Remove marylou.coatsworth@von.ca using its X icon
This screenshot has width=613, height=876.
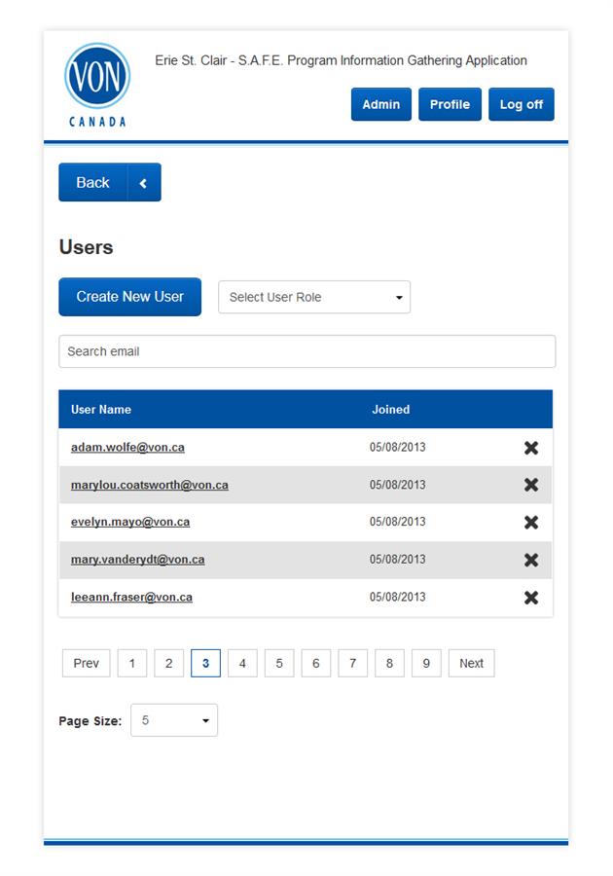pyautogui.click(x=531, y=485)
